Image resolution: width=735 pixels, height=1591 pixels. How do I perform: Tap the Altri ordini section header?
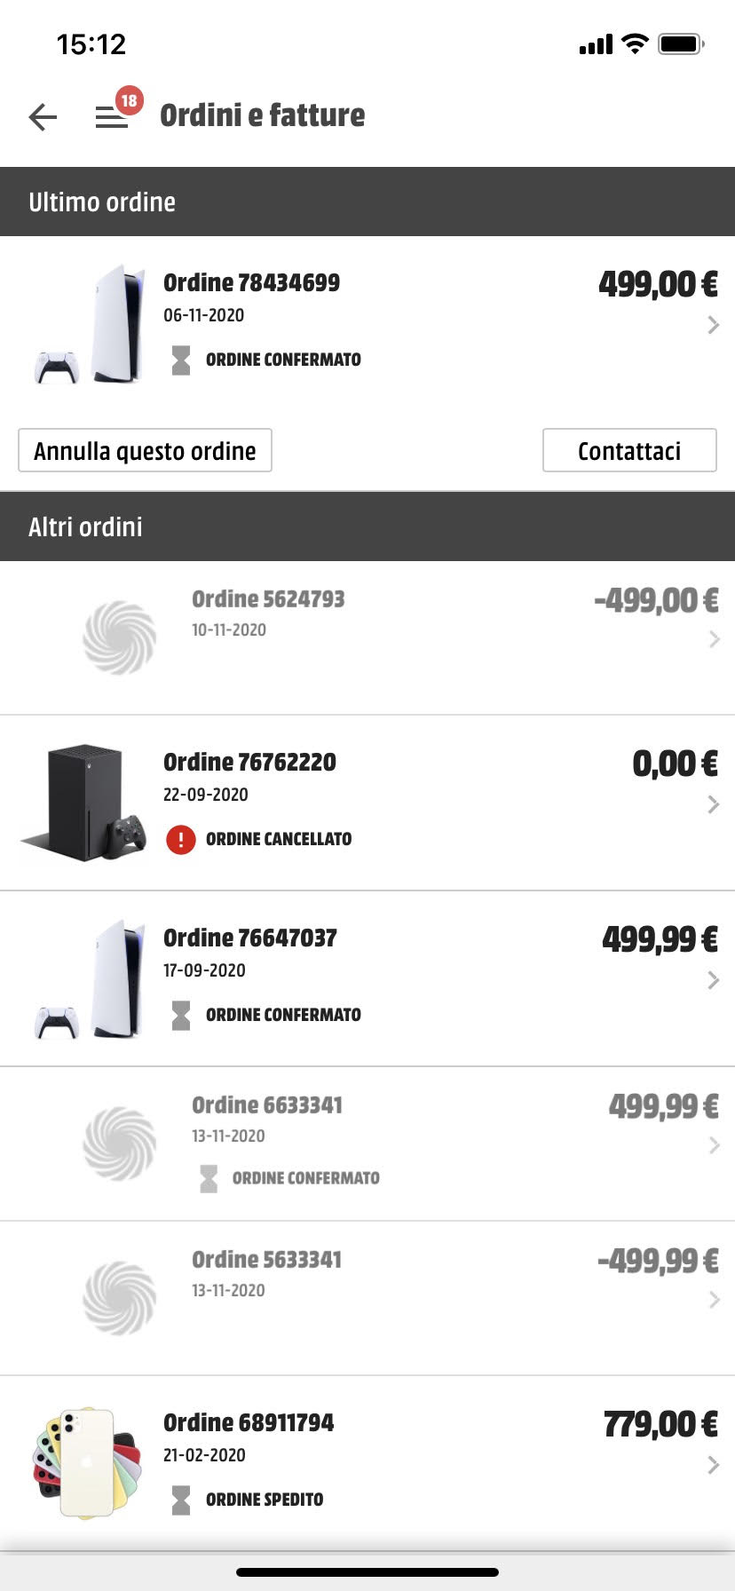(367, 526)
